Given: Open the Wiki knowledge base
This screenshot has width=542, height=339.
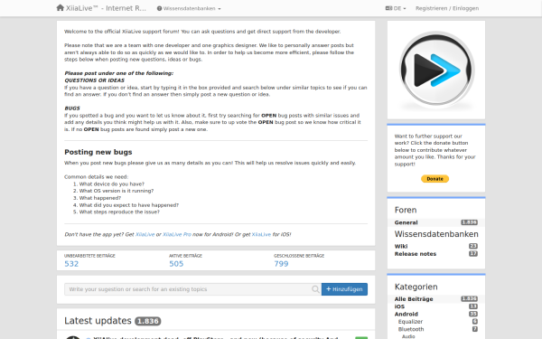Looking at the screenshot, I should (x=401, y=246).
